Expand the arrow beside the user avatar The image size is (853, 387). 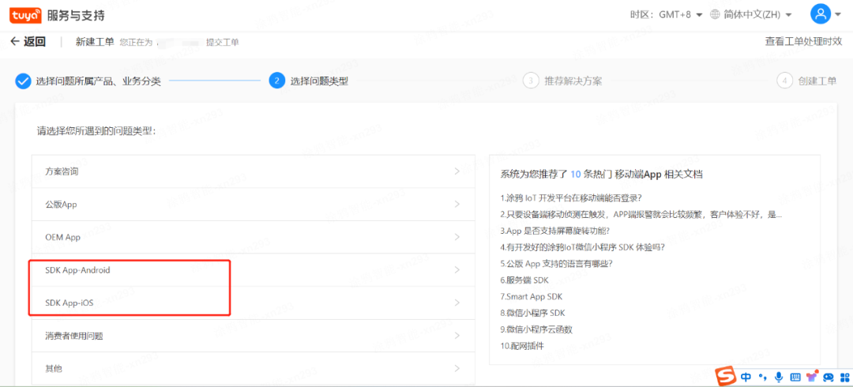tap(838, 15)
